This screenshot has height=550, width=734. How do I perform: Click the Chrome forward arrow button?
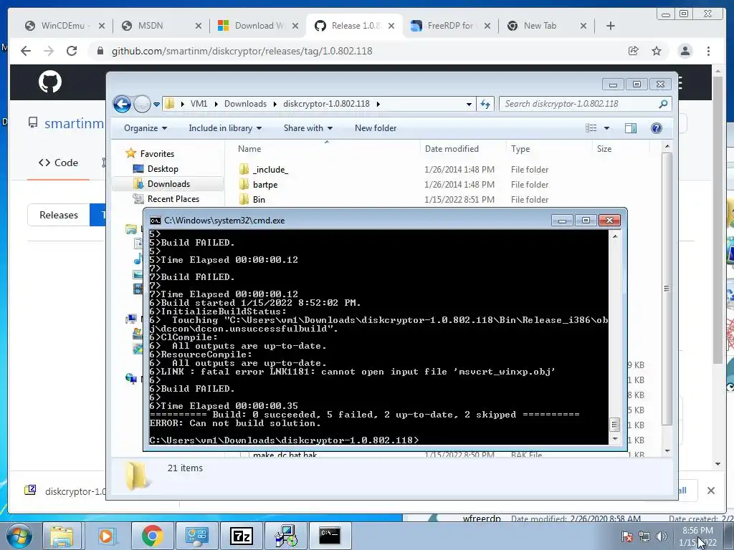coord(49,51)
